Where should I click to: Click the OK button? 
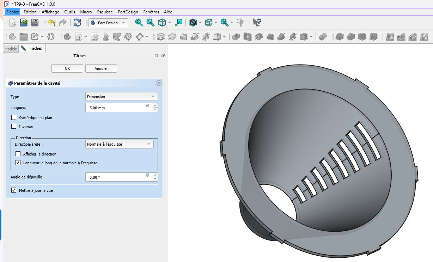[67, 68]
